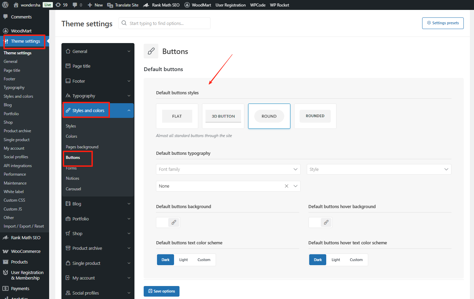Viewport: 474px width, 299px height.
Task: Choose the ROUNDED button style
Action: [x=315, y=116]
